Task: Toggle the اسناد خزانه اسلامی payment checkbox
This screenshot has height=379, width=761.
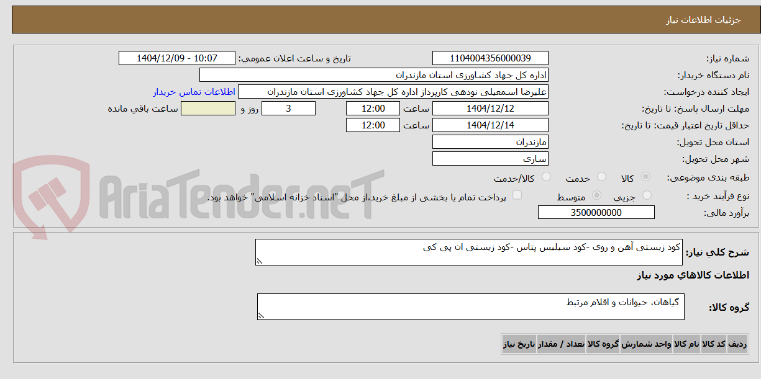Action: click(x=517, y=195)
